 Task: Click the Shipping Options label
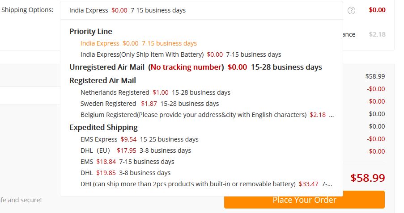pos(27,10)
